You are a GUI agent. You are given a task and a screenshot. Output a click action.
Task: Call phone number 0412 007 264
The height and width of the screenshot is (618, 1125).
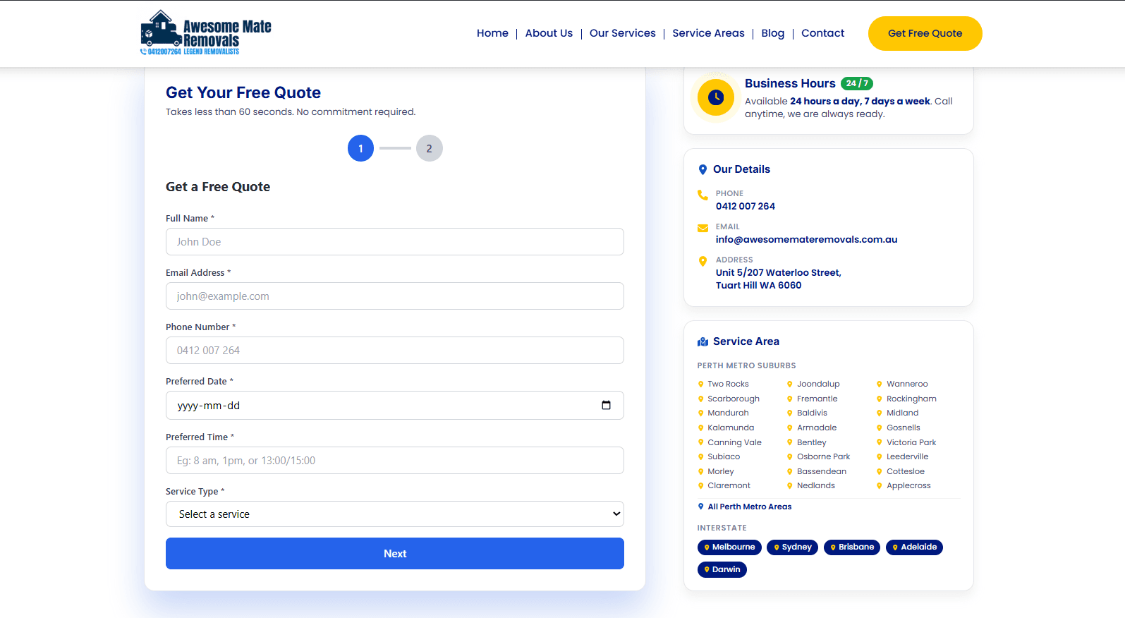coord(745,206)
